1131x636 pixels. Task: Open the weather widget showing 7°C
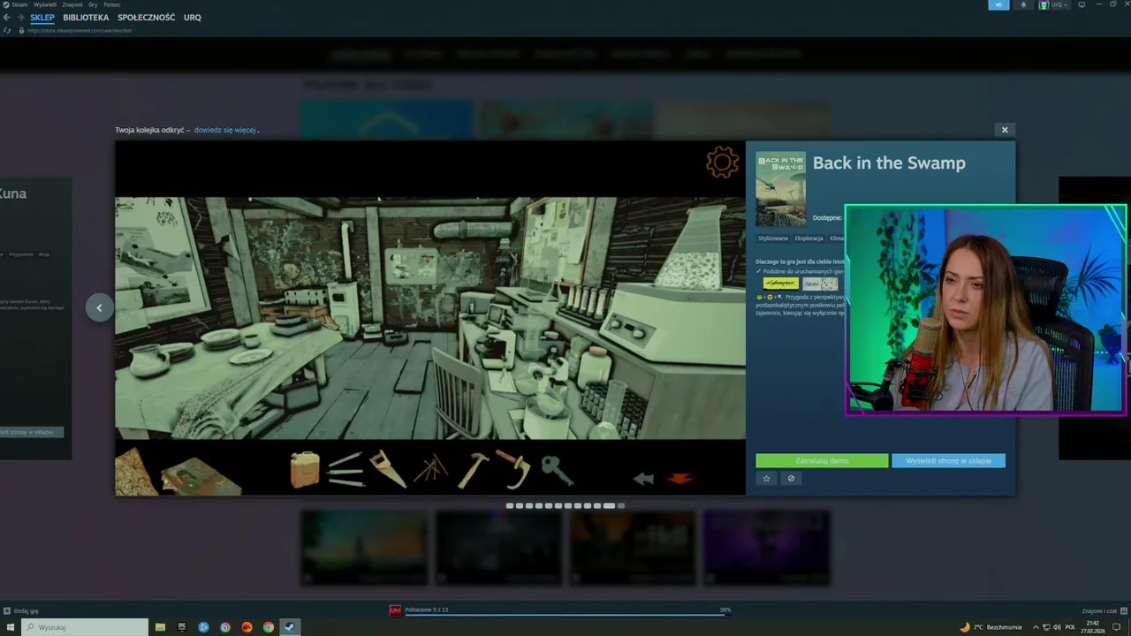pos(991,627)
